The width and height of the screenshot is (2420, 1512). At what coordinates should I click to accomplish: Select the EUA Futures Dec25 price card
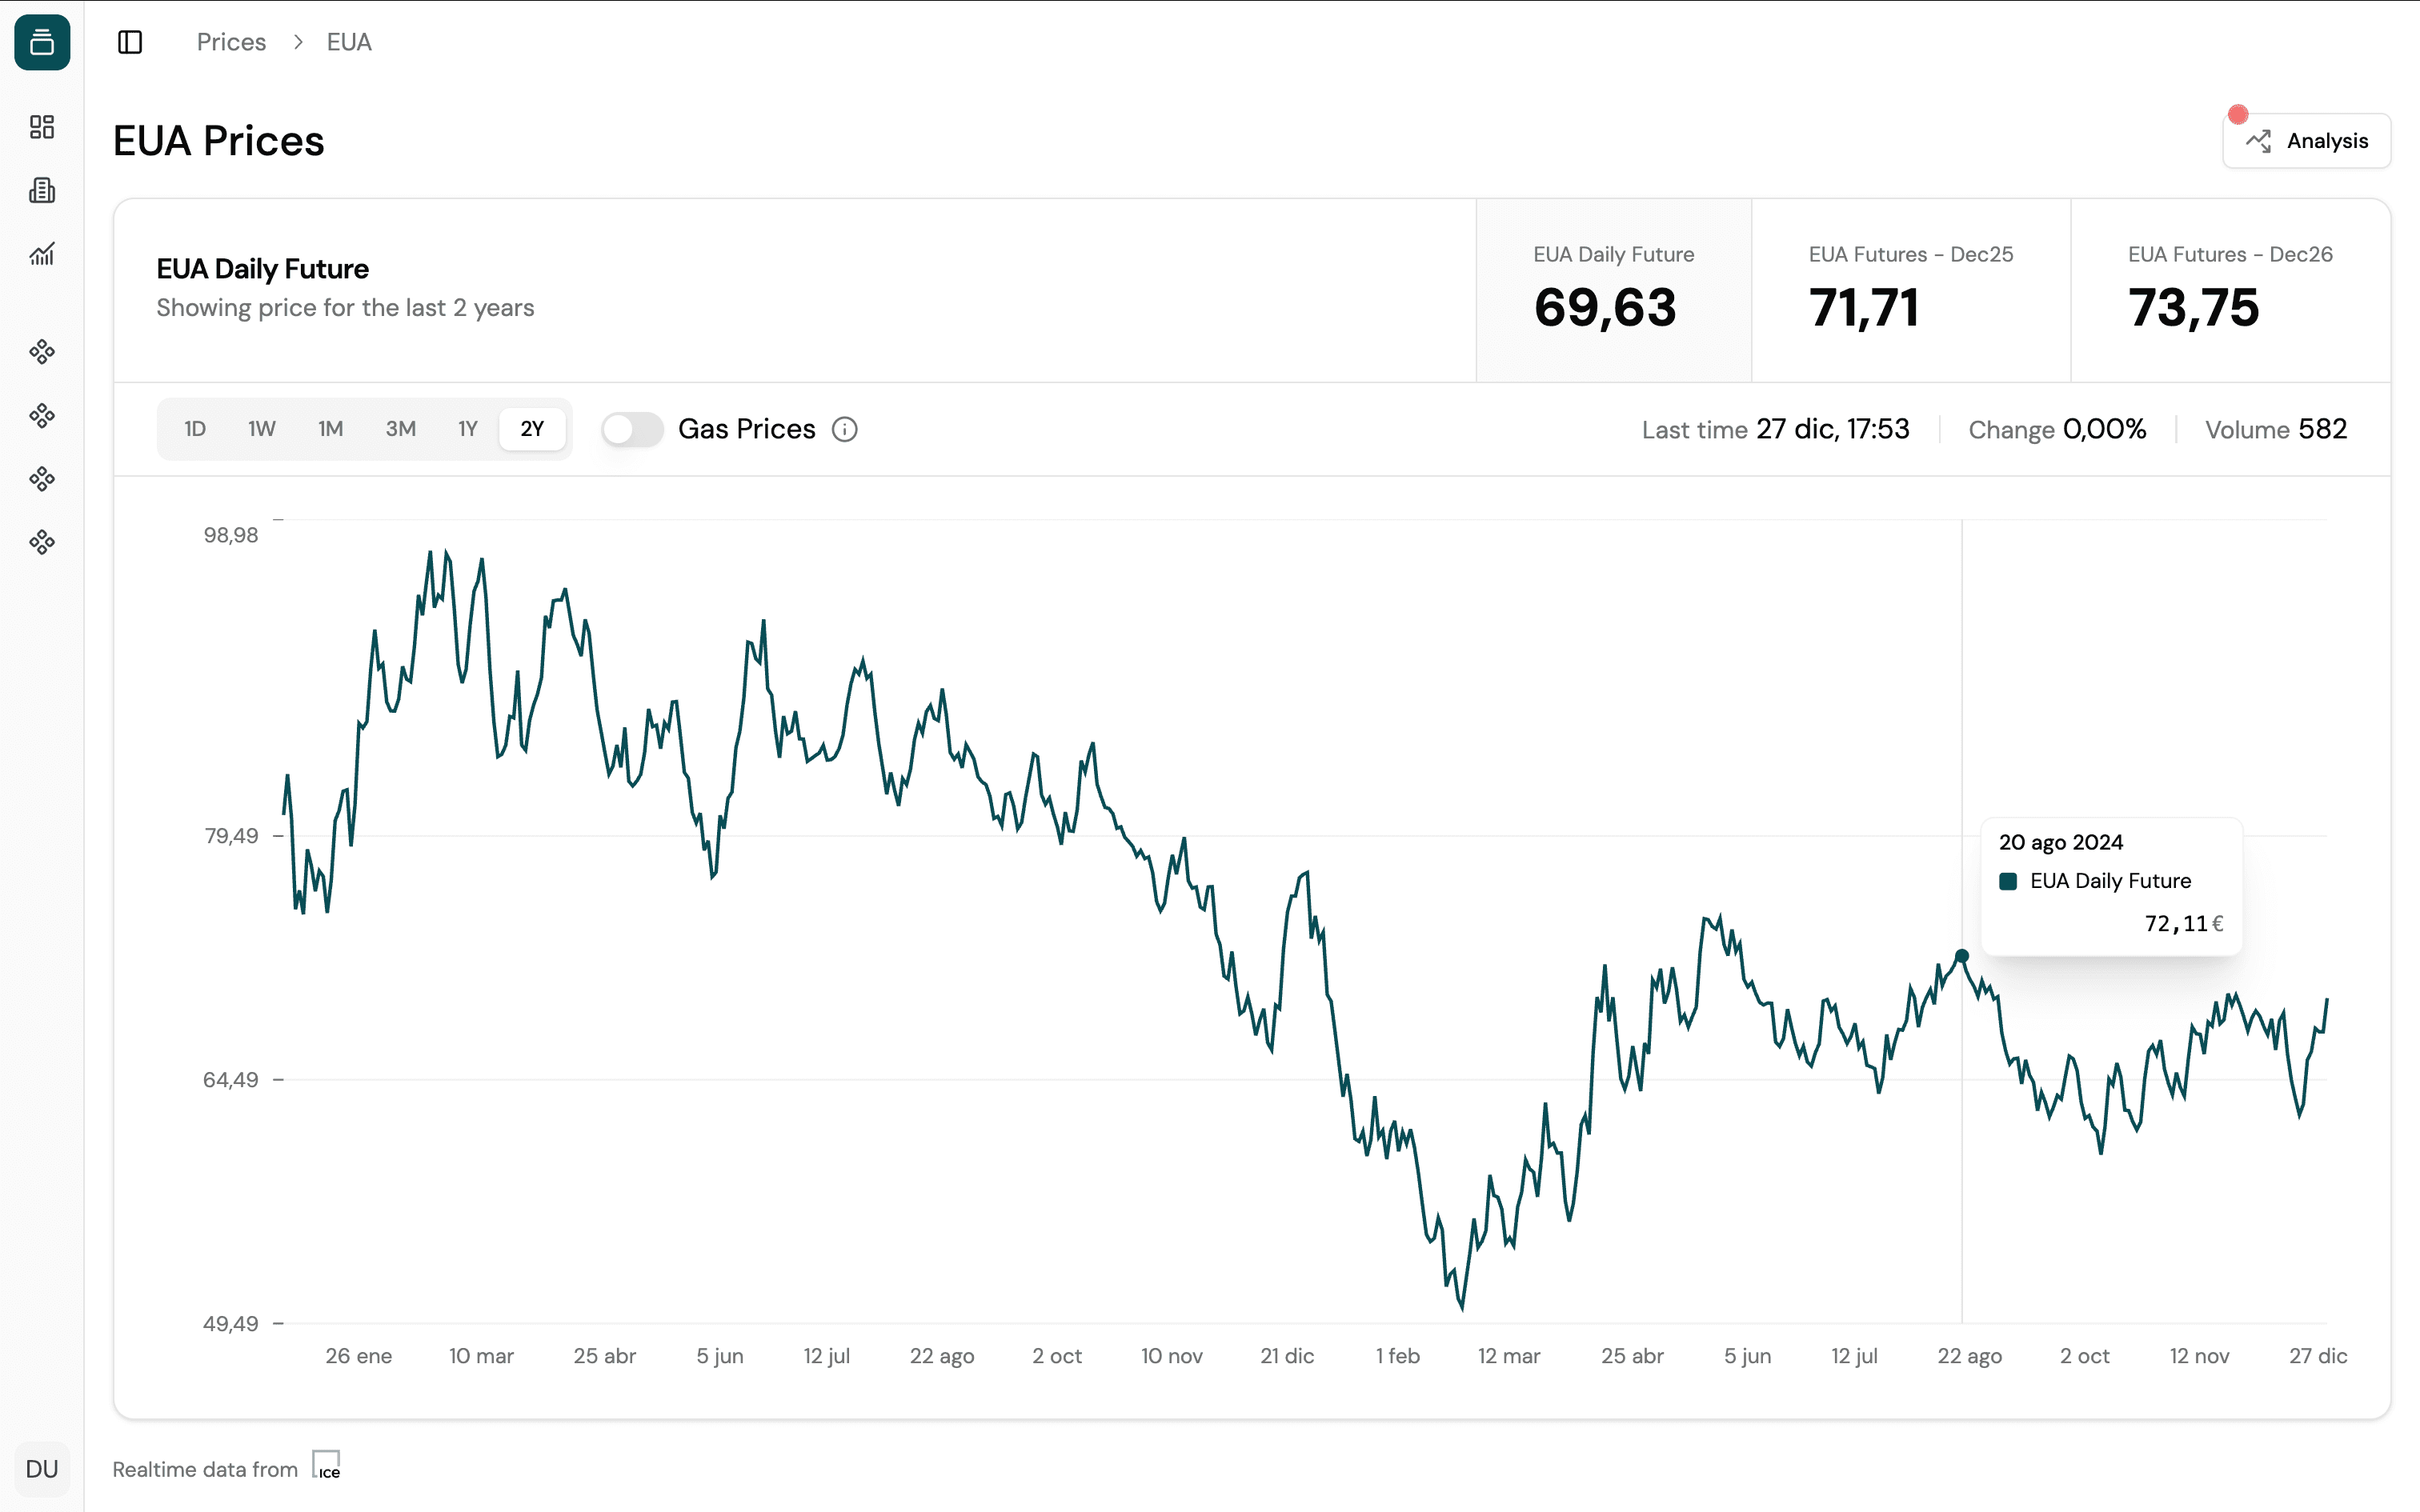click(1910, 290)
